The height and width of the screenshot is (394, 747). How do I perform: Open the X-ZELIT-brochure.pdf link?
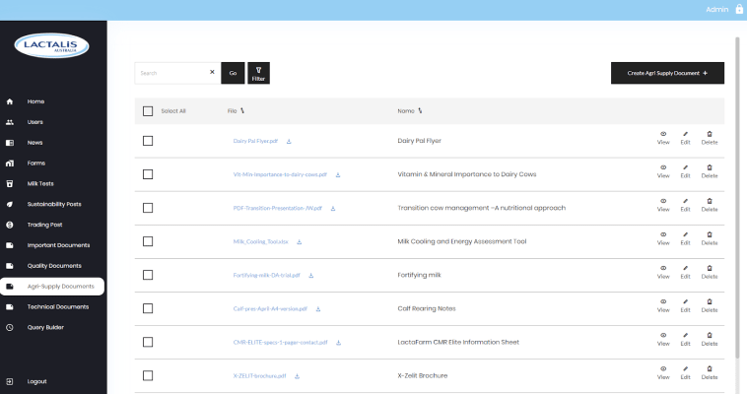(259, 376)
